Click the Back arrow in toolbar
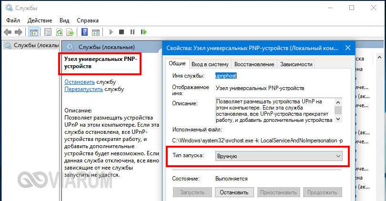The height and width of the screenshot is (201, 386). [8, 32]
